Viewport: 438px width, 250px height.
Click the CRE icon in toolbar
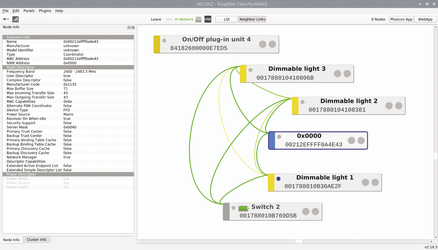208,19
